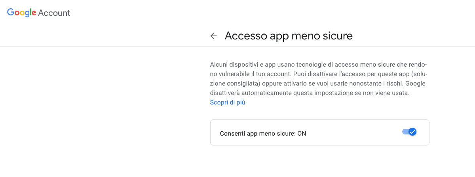This screenshot has width=475, height=177.
Task: Turn off less secure app access switch
Action: point(409,132)
